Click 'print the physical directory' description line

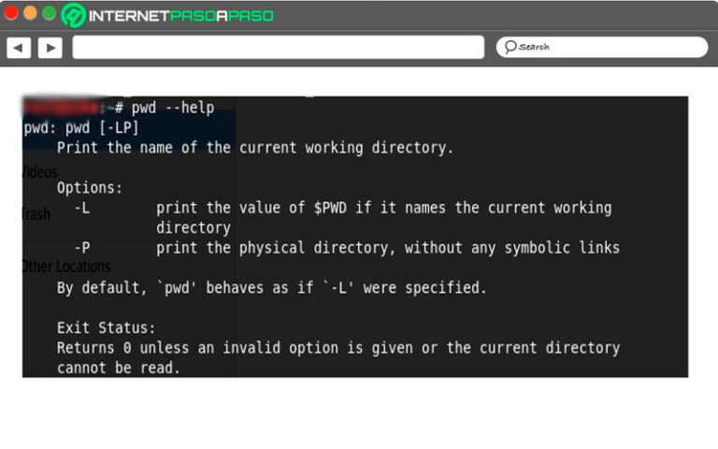click(388, 248)
